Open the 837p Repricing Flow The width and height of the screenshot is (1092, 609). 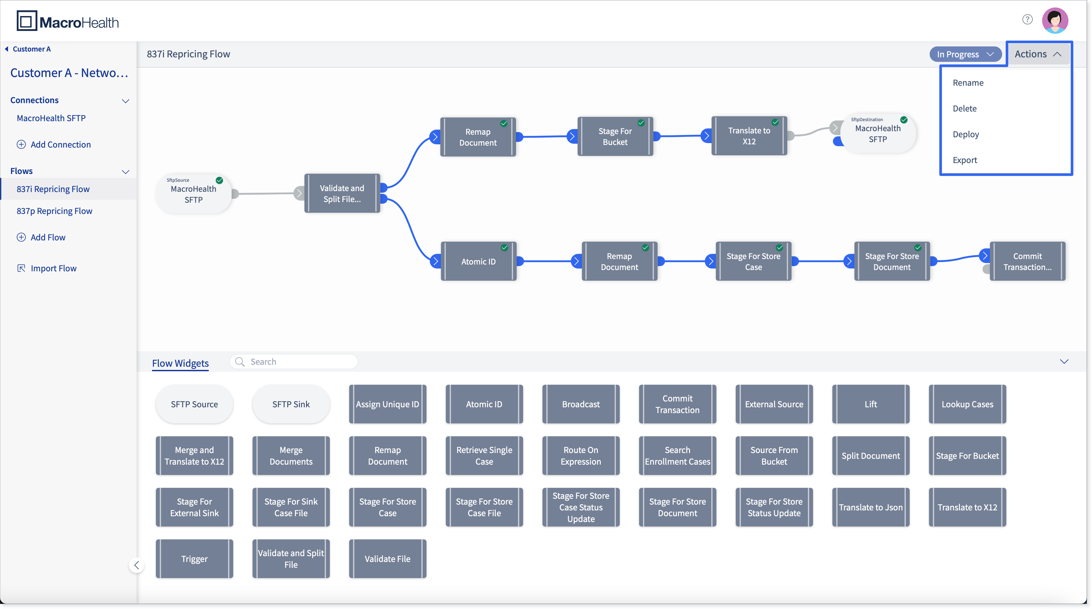(x=54, y=211)
